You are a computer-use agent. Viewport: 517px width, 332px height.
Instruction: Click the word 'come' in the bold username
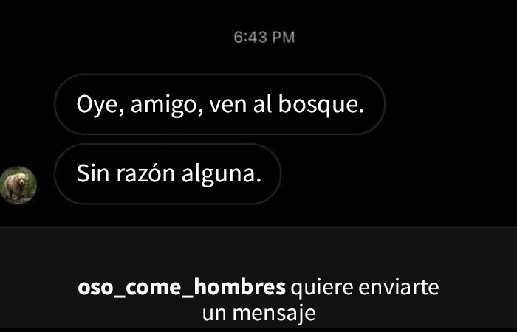point(154,288)
